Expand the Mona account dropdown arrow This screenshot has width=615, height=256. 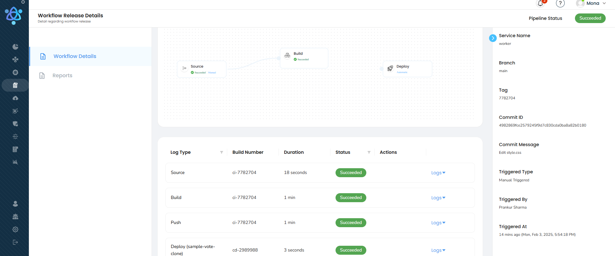pyautogui.click(x=604, y=3)
